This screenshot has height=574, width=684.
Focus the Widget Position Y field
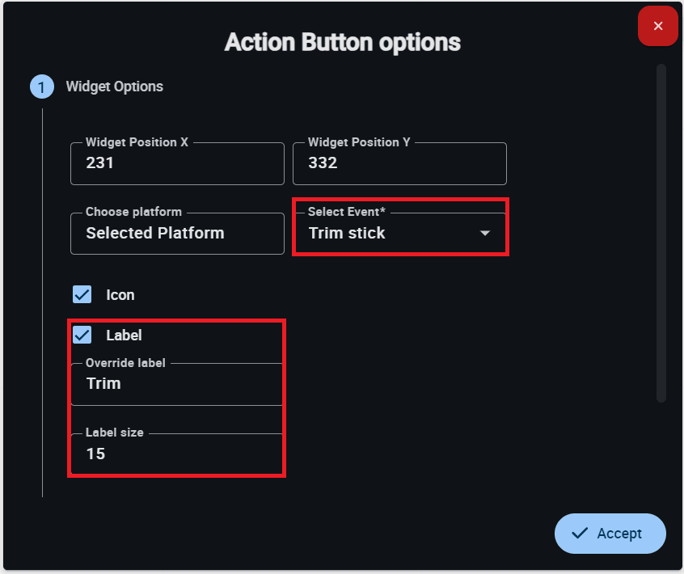tap(399, 163)
